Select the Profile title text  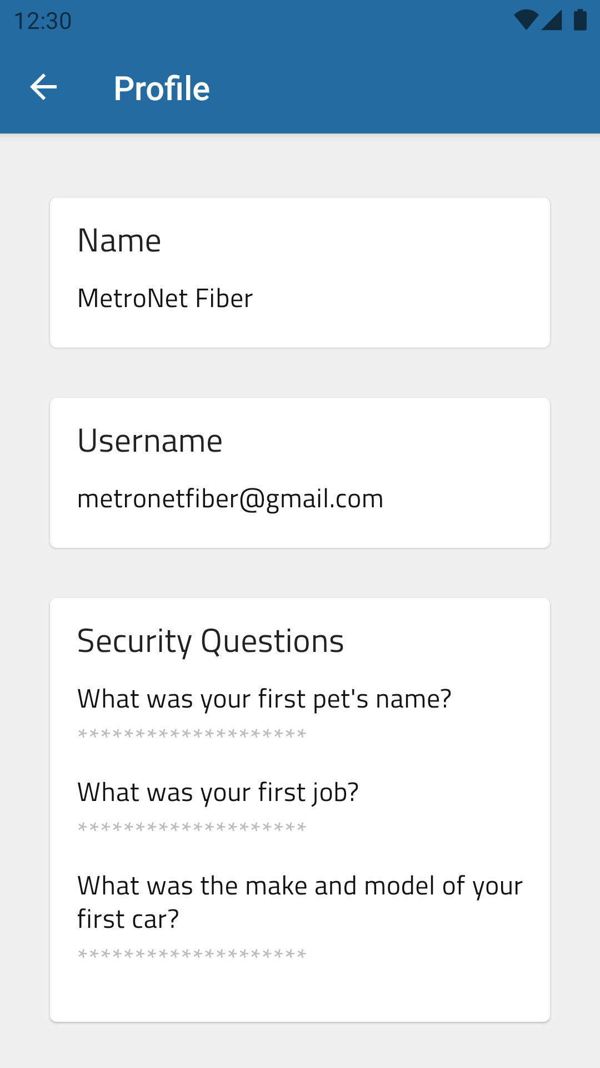(162, 88)
